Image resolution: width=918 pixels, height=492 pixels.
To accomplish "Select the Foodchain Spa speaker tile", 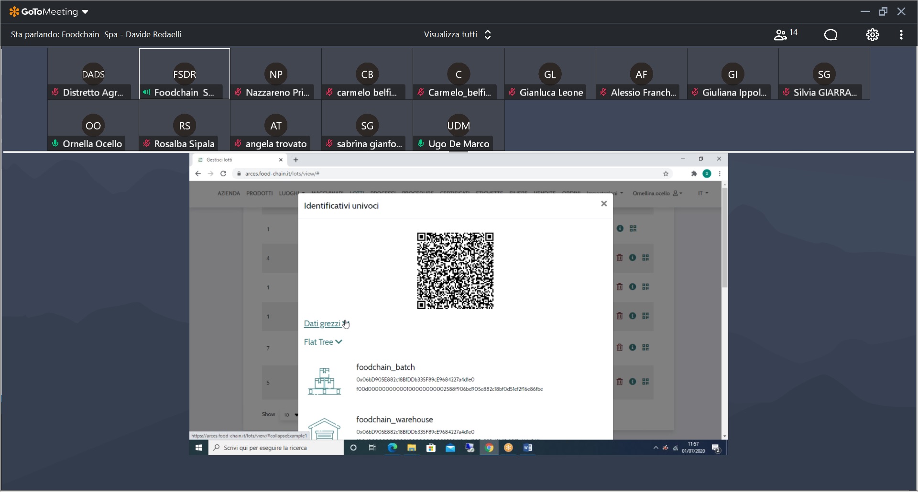I will [185, 74].
